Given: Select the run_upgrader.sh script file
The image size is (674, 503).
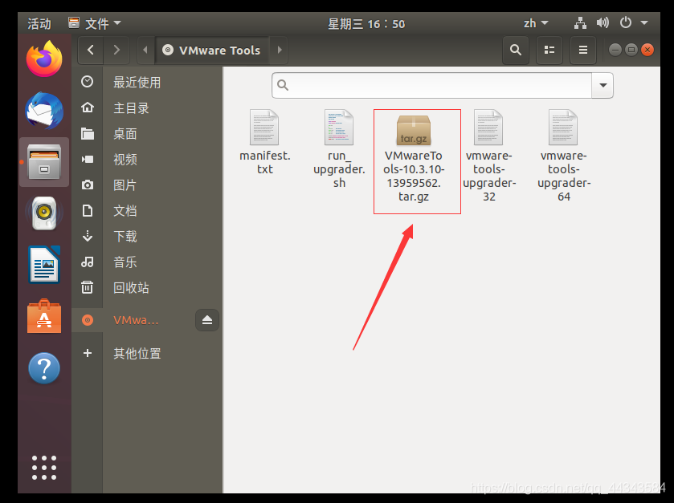Looking at the screenshot, I should coord(339,149).
